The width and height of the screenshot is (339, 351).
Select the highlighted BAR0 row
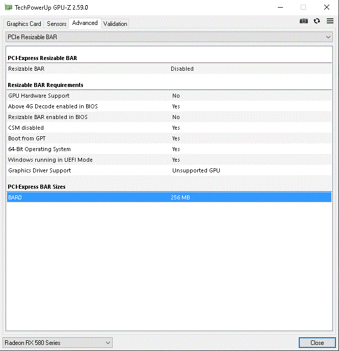(169, 197)
